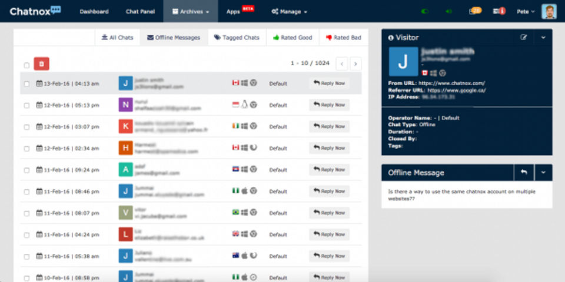Click the teal A avatar
565x282 pixels.
click(125, 169)
